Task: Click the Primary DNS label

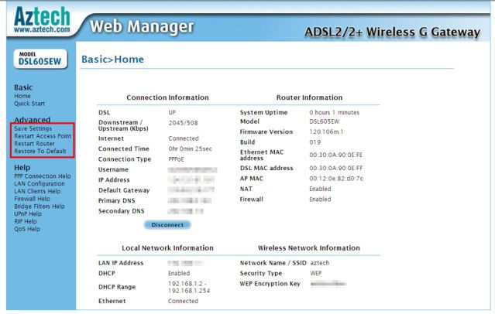Action: point(116,201)
